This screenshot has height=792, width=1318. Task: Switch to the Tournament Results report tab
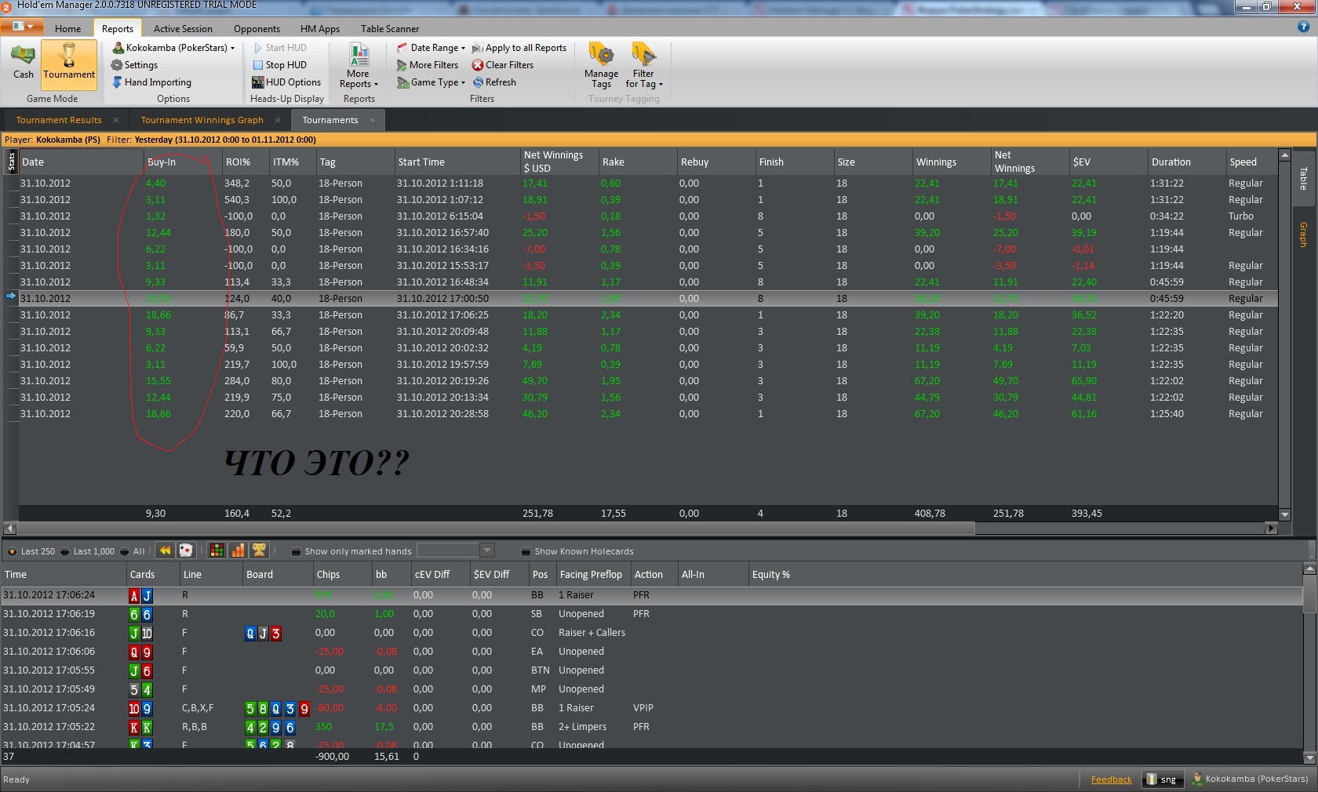59,120
